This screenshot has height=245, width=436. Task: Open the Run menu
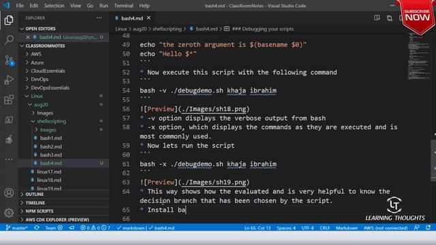click(104, 5)
